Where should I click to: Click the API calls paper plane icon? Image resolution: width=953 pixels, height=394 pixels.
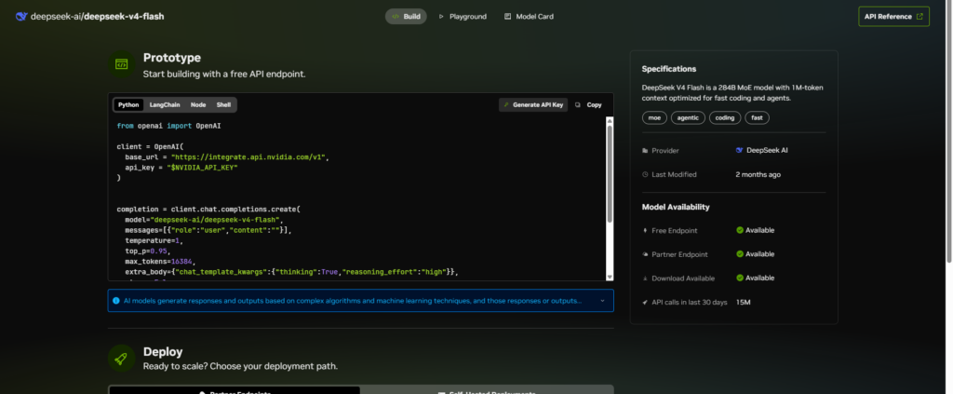click(x=645, y=302)
